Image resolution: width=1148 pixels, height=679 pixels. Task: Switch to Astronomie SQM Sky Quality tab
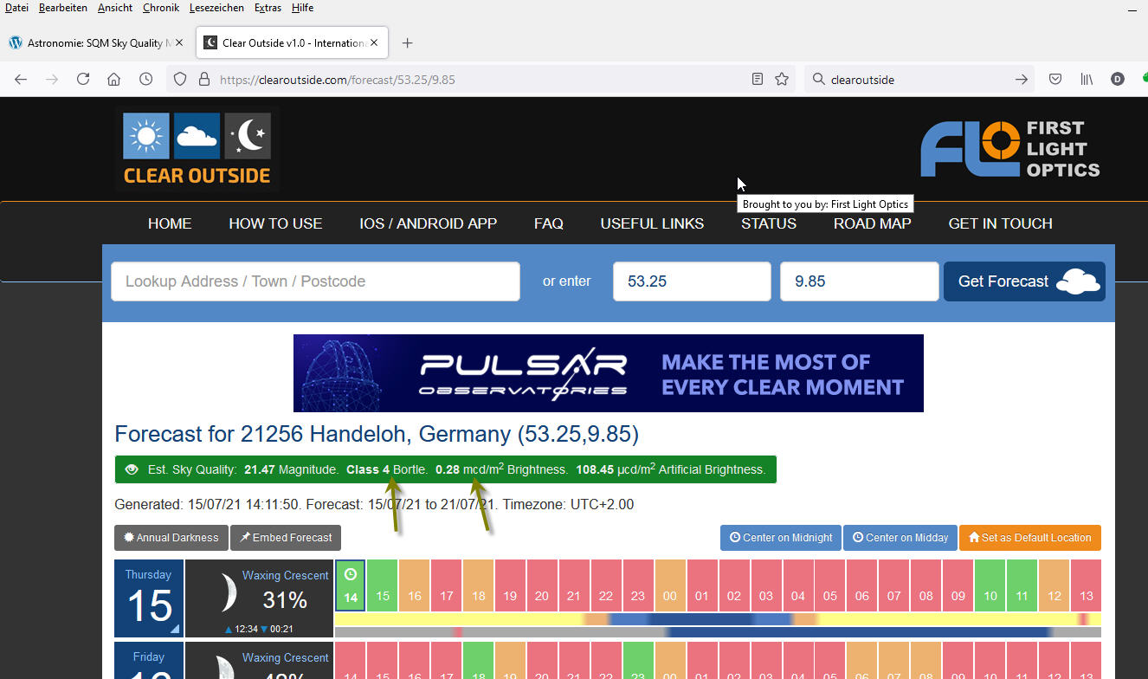95,42
